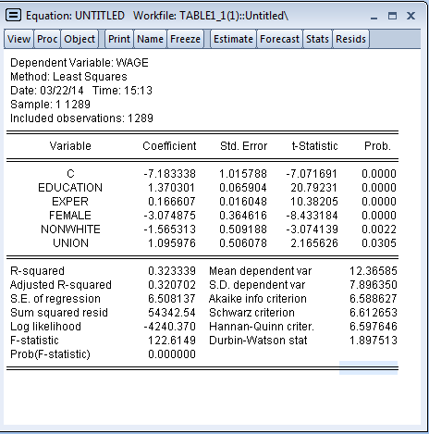Select the 'Method: Least Squares' line
The height and width of the screenshot is (434, 429).
point(68,77)
